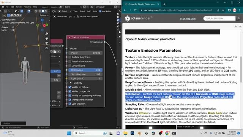The width and height of the screenshot is (243, 137).
Task: Open the Chrome three-dot menu
Action: pyautogui.click(x=240, y=10)
